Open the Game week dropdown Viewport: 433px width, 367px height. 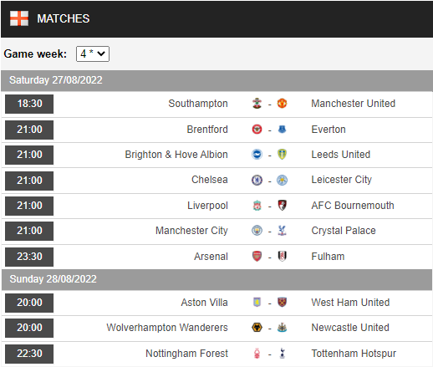pos(93,54)
